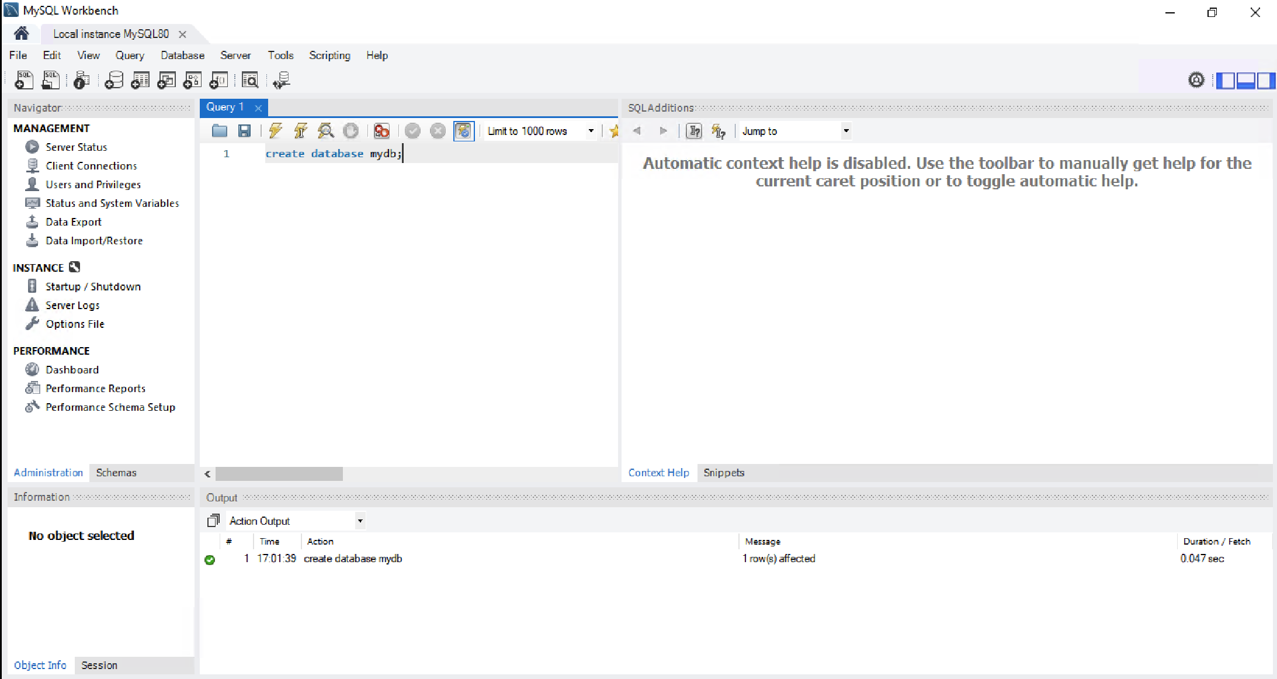
Task: Switch to Snippets tab
Action: tap(724, 472)
